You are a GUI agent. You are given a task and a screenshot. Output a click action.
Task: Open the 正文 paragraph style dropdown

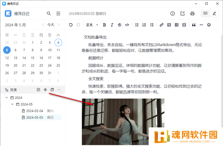pyautogui.click(x=92, y=25)
